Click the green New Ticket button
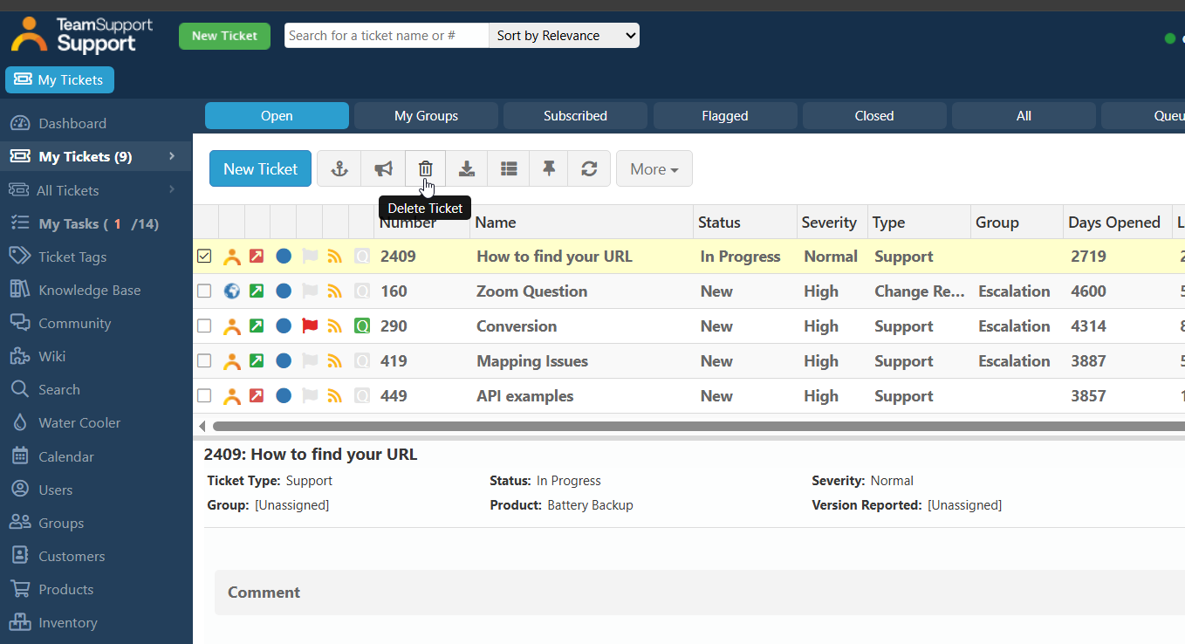Image resolution: width=1185 pixels, height=644 pixels. pyautogui.click(x=224, y=36)
